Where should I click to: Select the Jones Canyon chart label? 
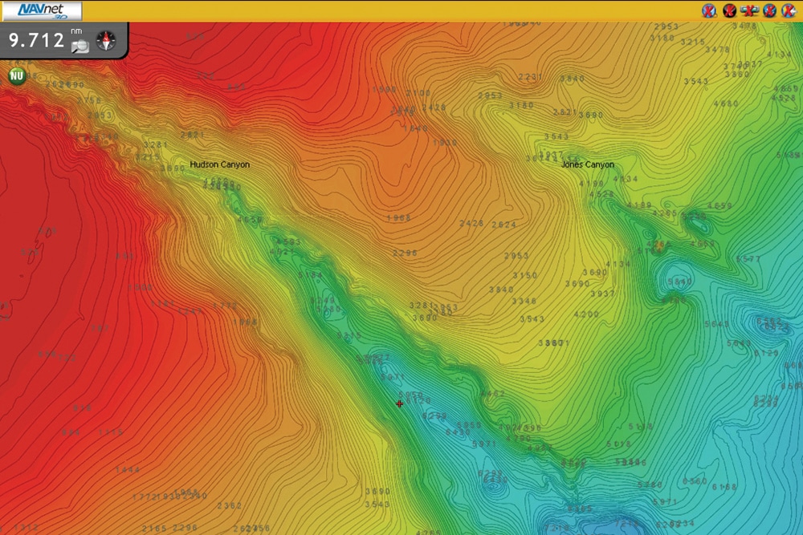588,164
